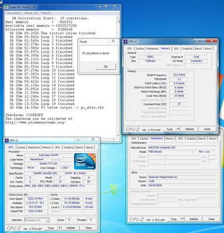
Task: Switch to Bench tab in Memory window
Action: coord(198,48)
